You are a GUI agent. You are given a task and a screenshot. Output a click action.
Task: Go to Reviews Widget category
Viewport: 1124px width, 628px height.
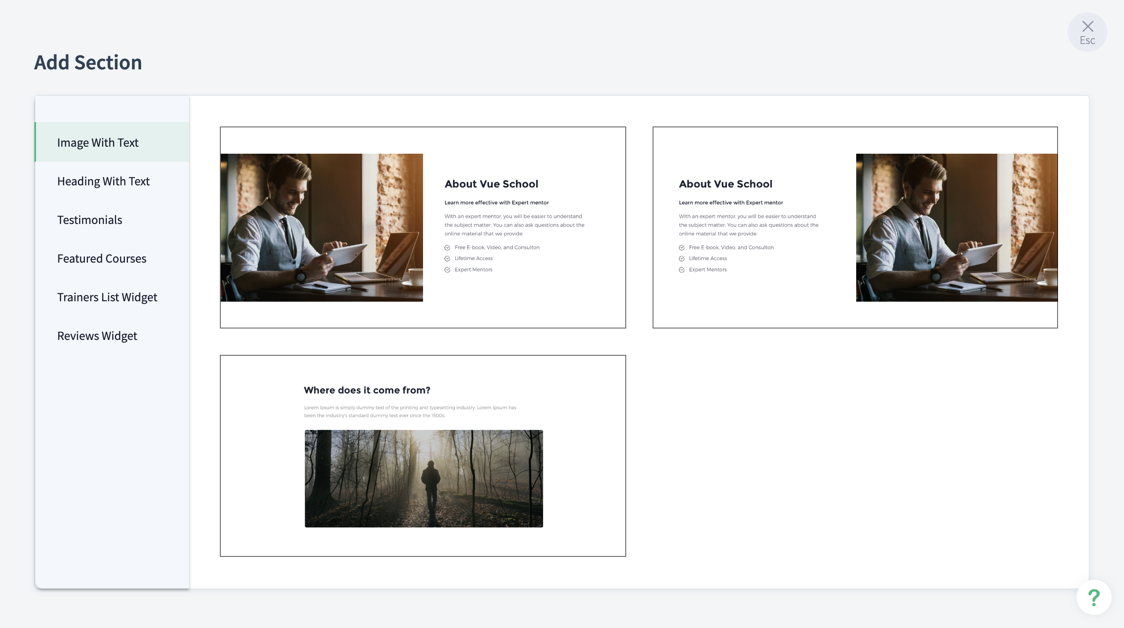coord(97,336)
